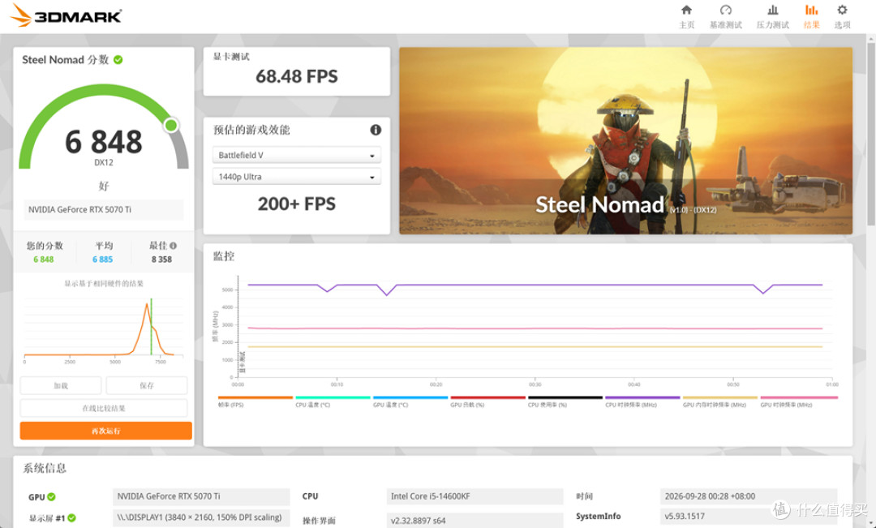This screenshot has width=876, height=528.
Task: Click the green validation check beside Steel Nomad 分数
Action: point(118,60)
